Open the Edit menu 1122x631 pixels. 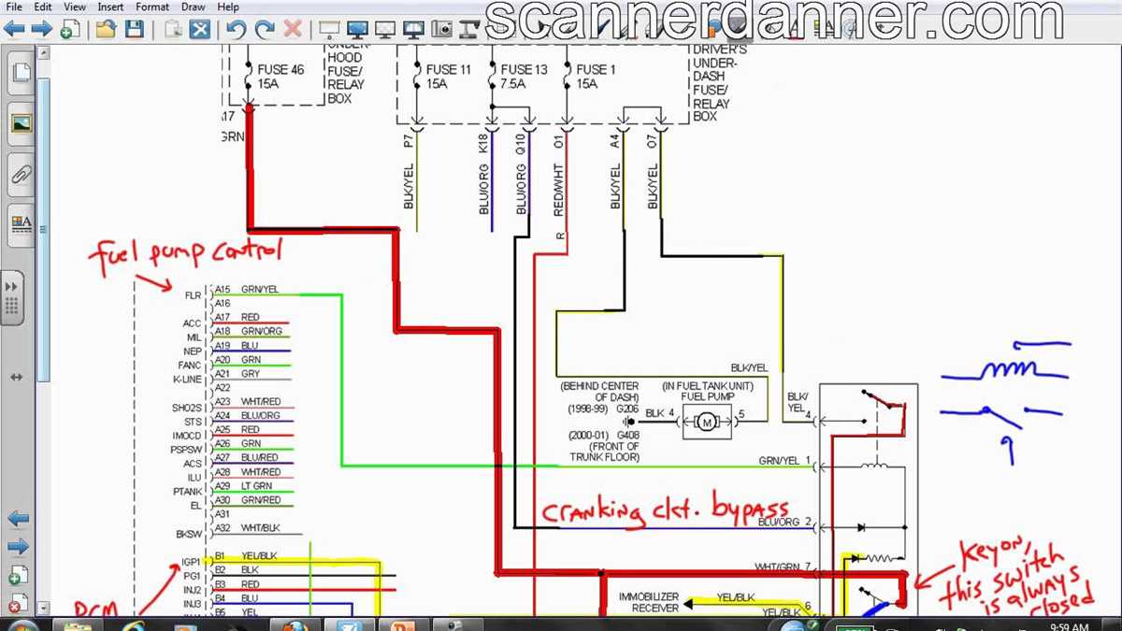click(x=43, y=7)
